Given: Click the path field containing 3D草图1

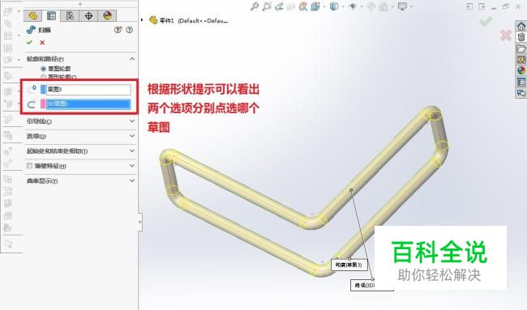Looking at the screenshot, I should coord(88,104).
